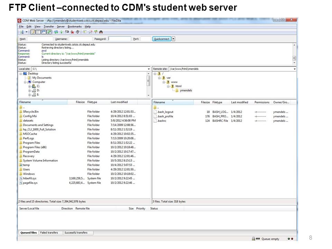Click the lock icon in status bar
This screenshot has height=249, width=332.
[253, 239]
